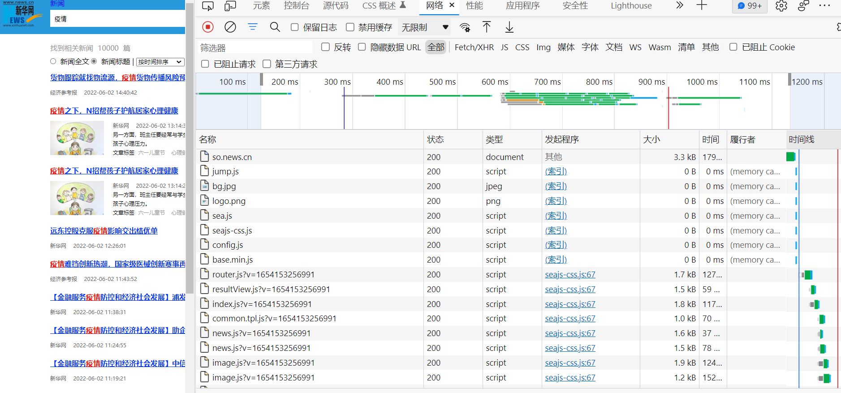Click the inspect element picker icon
The height and width of the screenshot is (393, 841).
coord(208,6)
